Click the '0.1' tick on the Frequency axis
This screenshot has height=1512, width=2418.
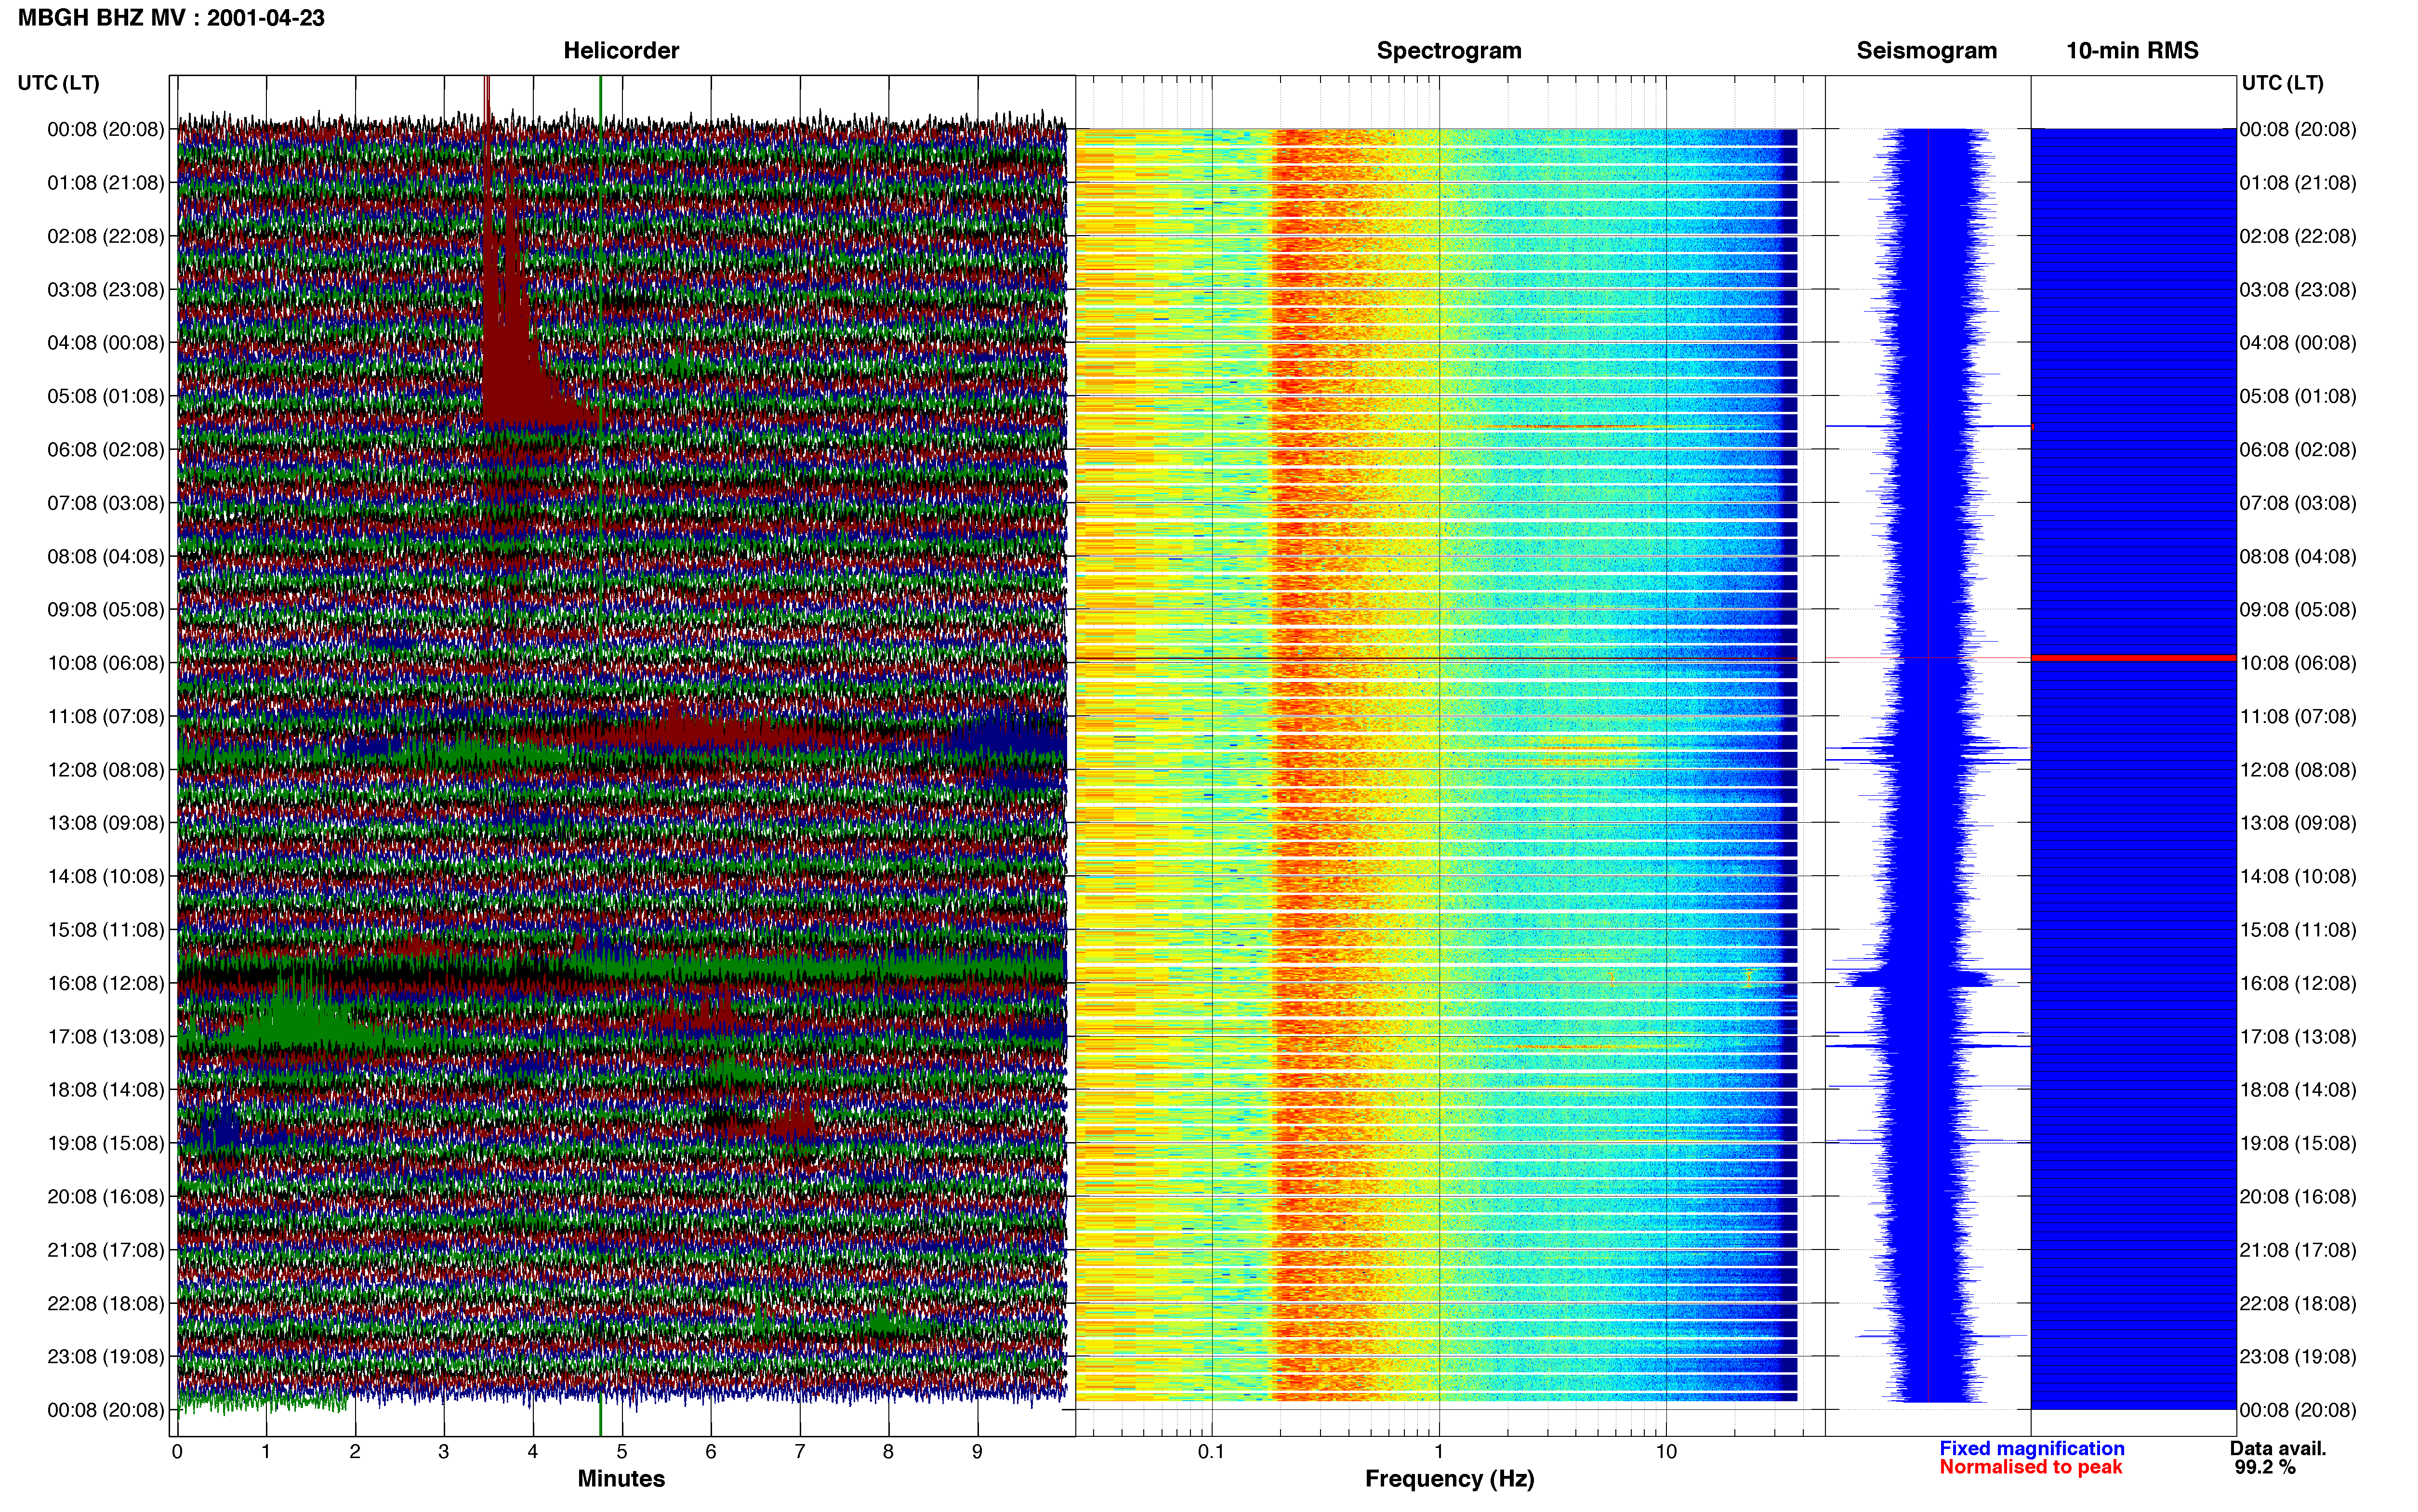(1211, 1452)
